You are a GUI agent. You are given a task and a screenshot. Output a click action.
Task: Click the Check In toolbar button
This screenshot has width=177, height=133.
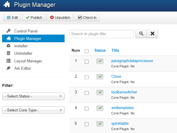(x=87, y=18)
